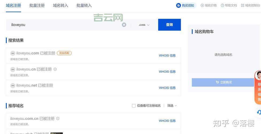Click the 完全匹配 exact match badge

(x=64, y=53)
